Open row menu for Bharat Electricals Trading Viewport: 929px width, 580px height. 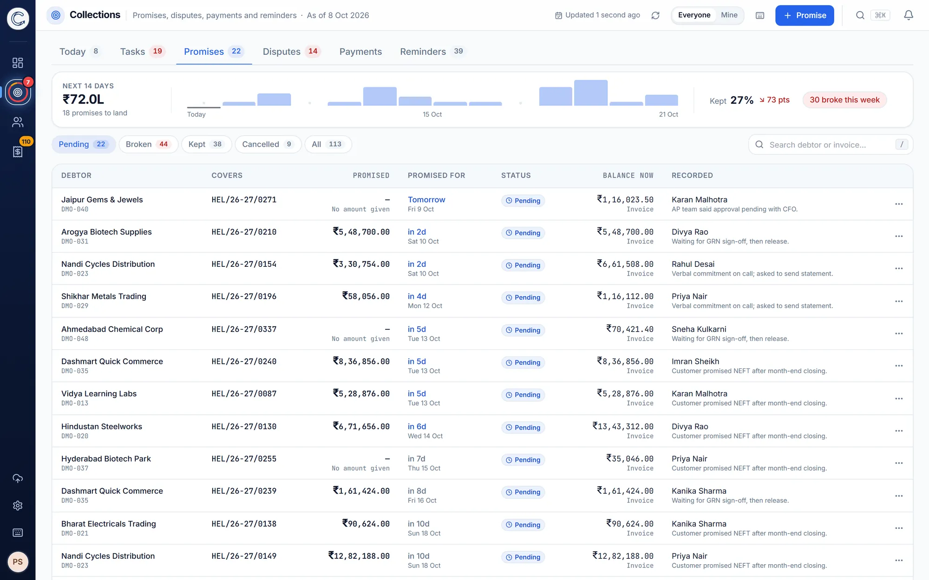(x=899, y=528)
